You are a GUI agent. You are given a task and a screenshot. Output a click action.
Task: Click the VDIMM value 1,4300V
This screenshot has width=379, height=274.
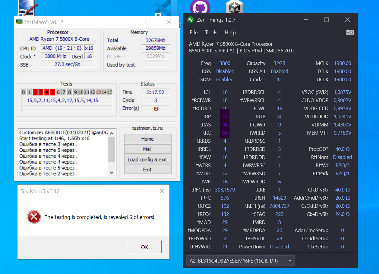coord(343,125)
